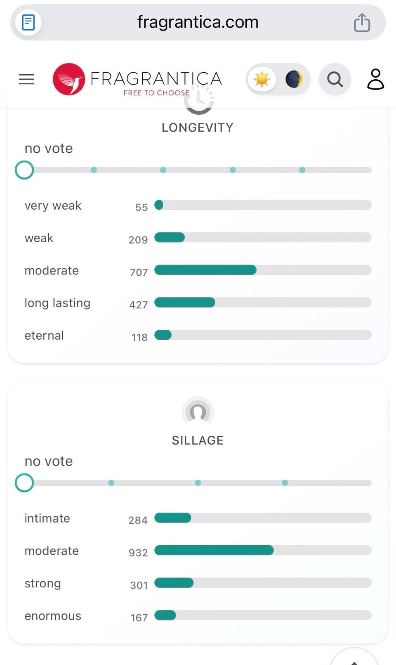
Task: Click the longevity slider no-vote handle
Action: [x=24, y=170]
